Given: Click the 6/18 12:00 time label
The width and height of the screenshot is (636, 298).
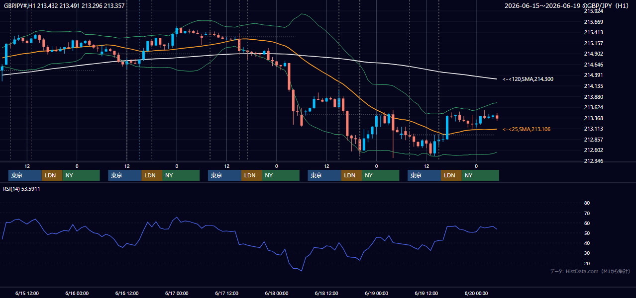Looking at the screenshot, I should (x=326, y=294).
